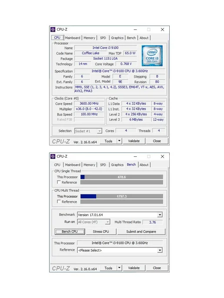Start benchmark with Bench CPU button
The image size is (224, 298).
[x=70, y=231]
